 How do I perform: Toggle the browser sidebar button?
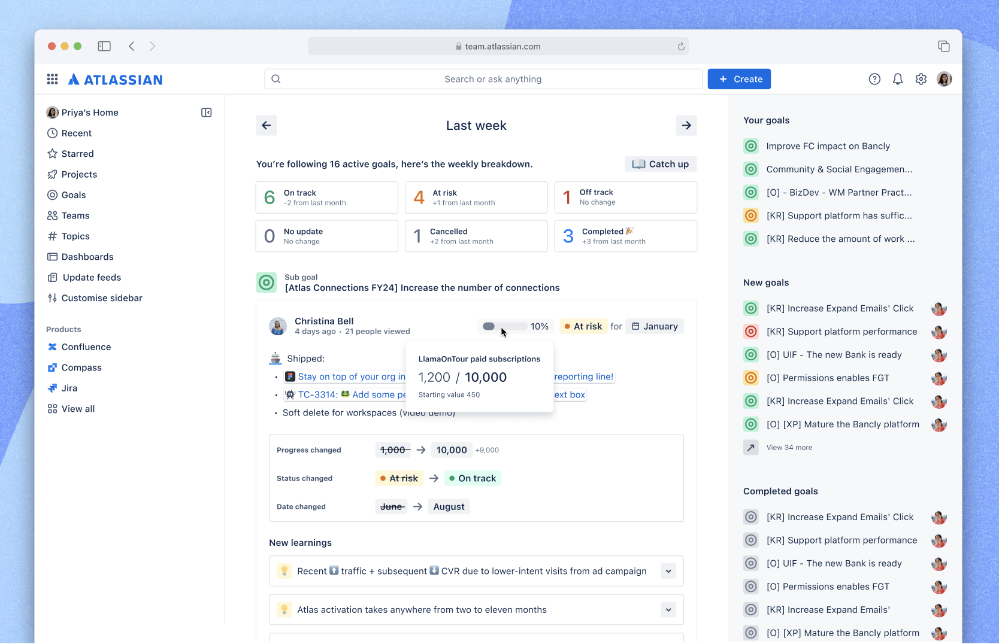(104, 46)
